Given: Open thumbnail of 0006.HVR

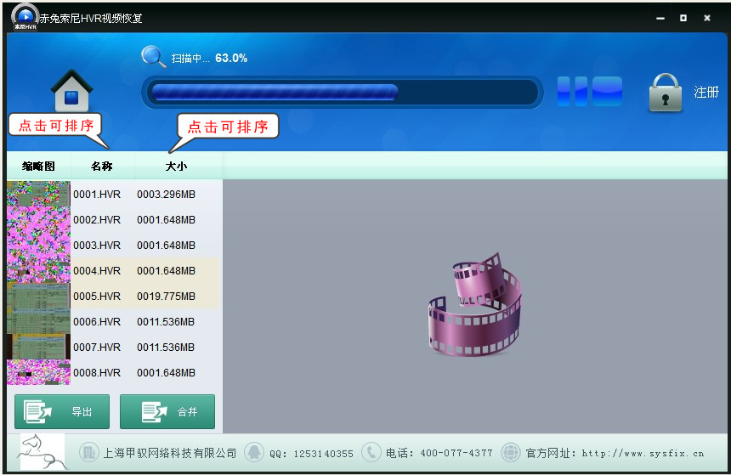Looking at the screenshot, I should point(39,322).
